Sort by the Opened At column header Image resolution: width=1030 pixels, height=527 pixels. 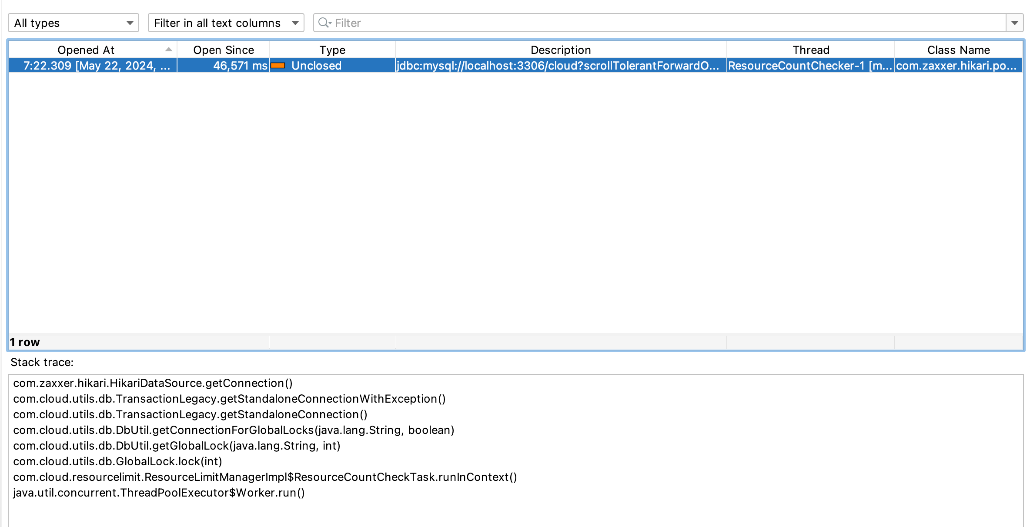pyautogui.click(x=86, y=50)
